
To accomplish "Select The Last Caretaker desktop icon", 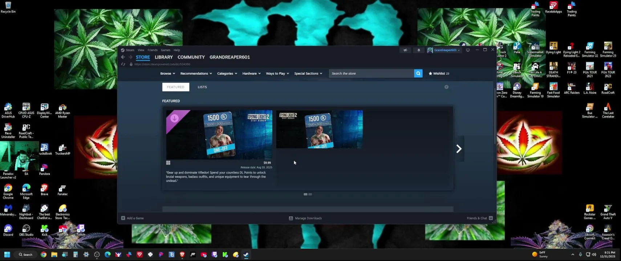I will (x=608, y=111).
